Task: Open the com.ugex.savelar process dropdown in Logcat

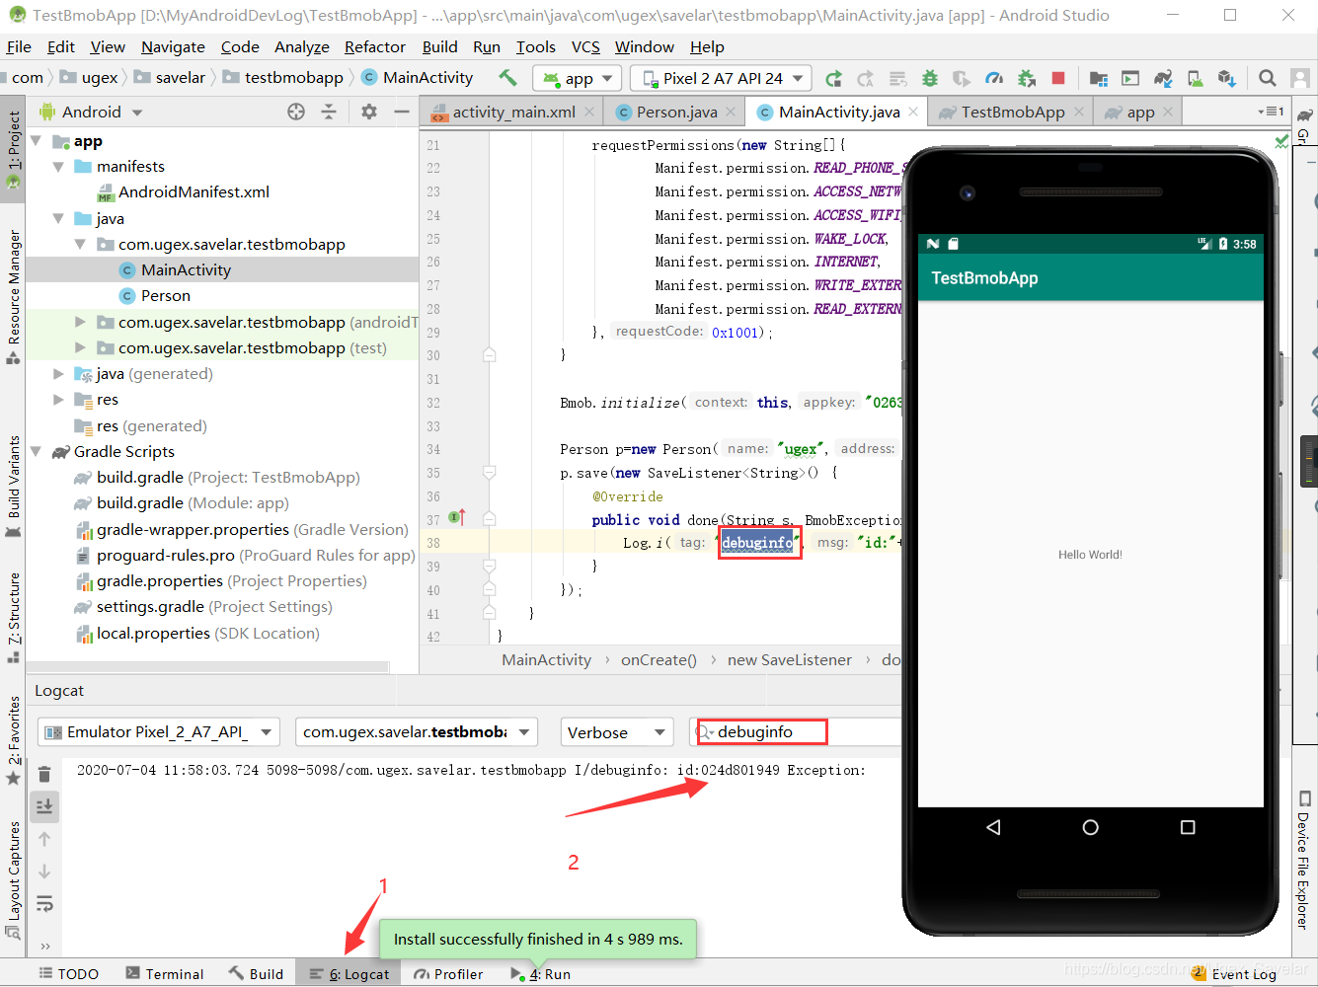Action: pos(417,731)
